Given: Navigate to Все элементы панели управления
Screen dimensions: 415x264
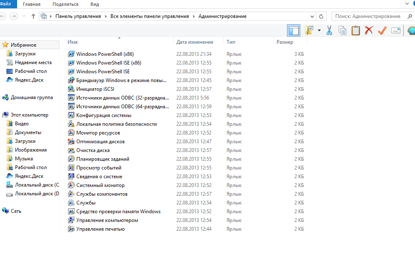Looking at the screenshot, I should click(150, 16).
